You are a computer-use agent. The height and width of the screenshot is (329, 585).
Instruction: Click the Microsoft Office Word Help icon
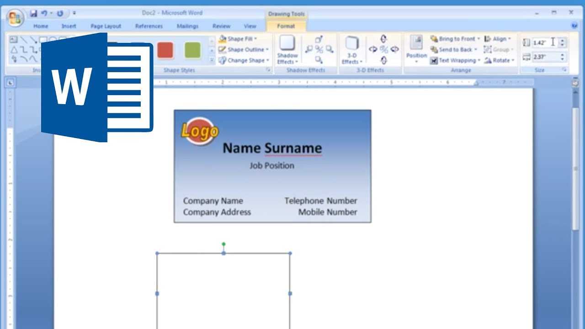[574, 26]
